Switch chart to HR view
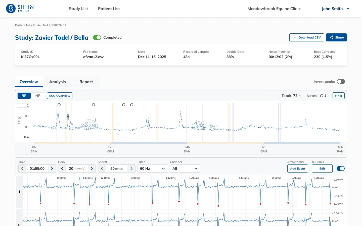Screen dimensions: 362x226 [x=38, y=96]
